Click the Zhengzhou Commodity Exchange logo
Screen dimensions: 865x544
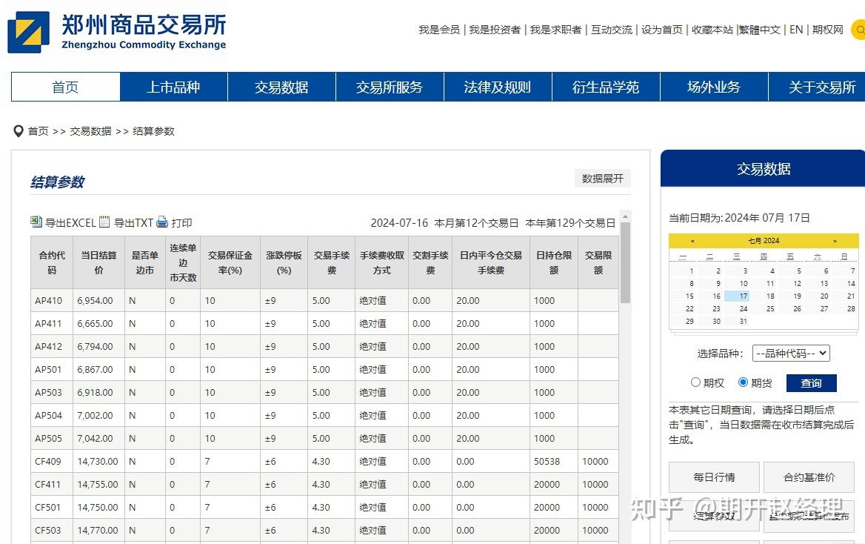pos(30,31)
